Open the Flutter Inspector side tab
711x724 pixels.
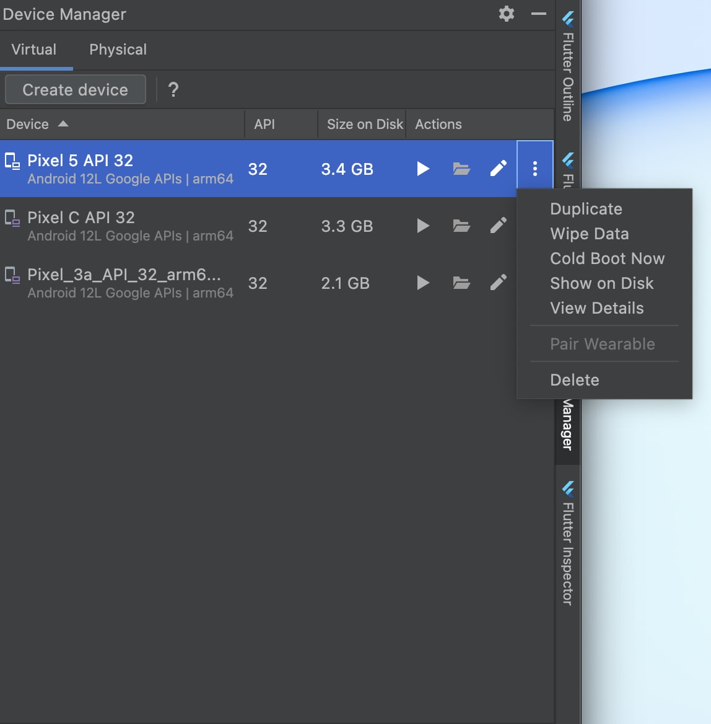tap(568, 543)
